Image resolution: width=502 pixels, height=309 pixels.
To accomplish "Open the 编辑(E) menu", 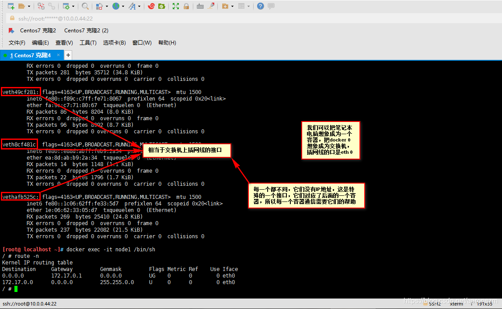I will click(x=40, y=42).
